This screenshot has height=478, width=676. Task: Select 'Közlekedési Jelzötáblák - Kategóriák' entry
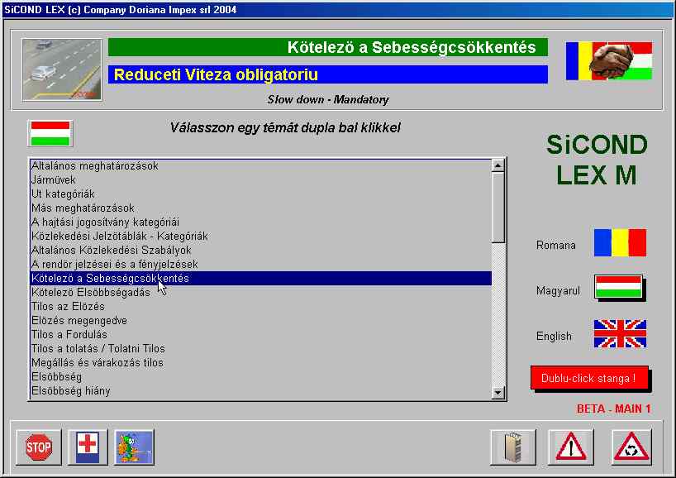[x=261, y=236]
